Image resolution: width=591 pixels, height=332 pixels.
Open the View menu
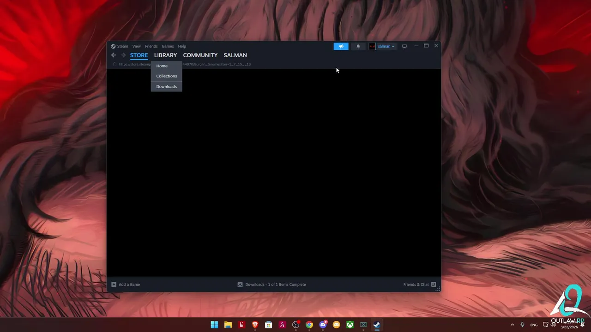[x=137, y=46]
